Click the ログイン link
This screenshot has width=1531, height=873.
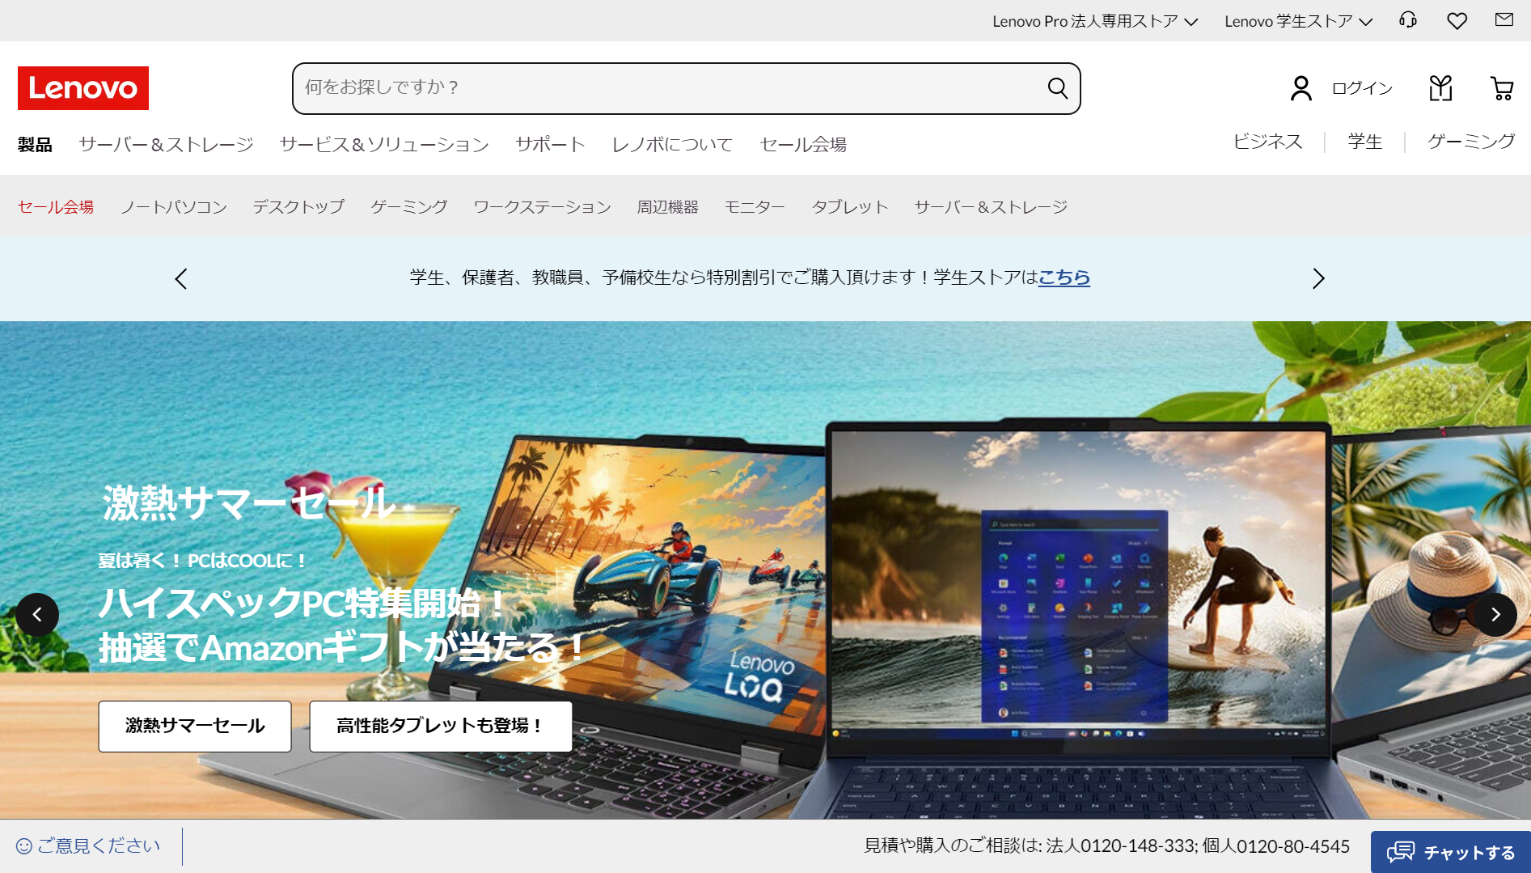(1363, 88)
